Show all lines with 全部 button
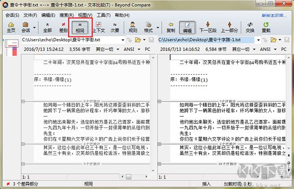The width and height of the screenshot is (294, 189). 48,27
